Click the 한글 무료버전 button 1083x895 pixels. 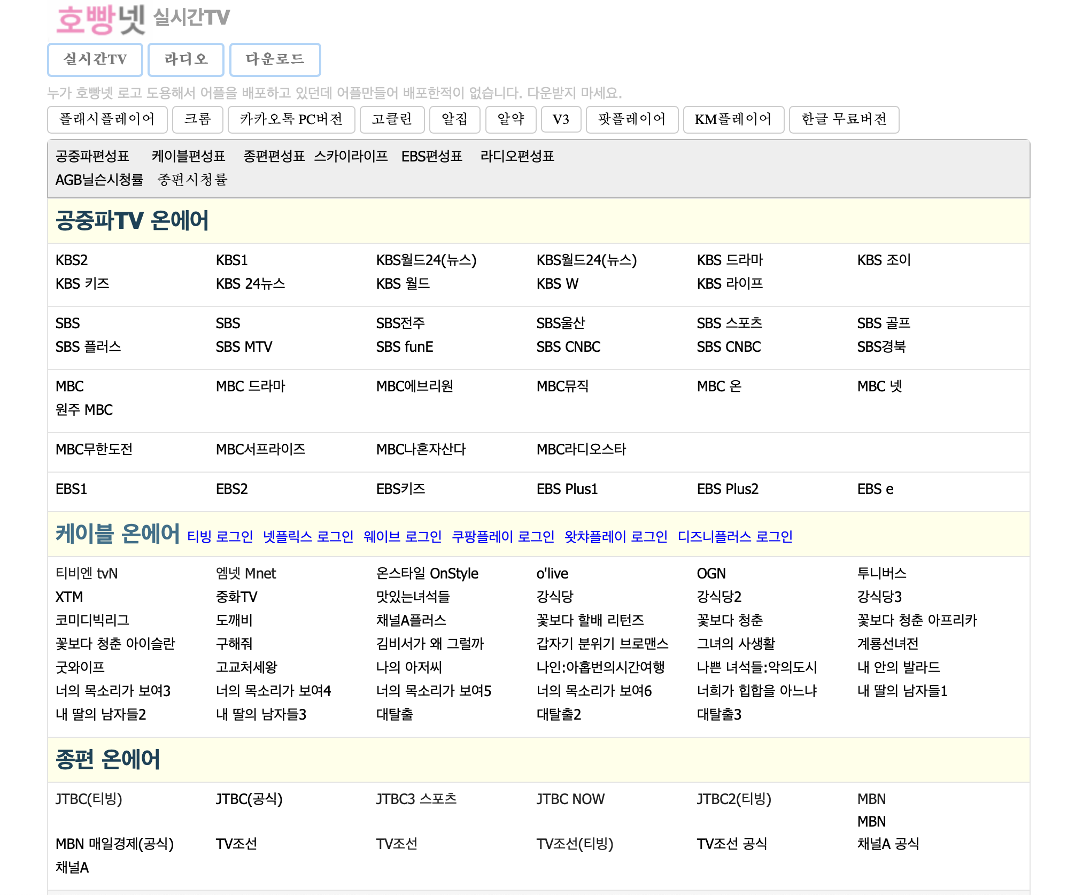(x=844, y=119)
